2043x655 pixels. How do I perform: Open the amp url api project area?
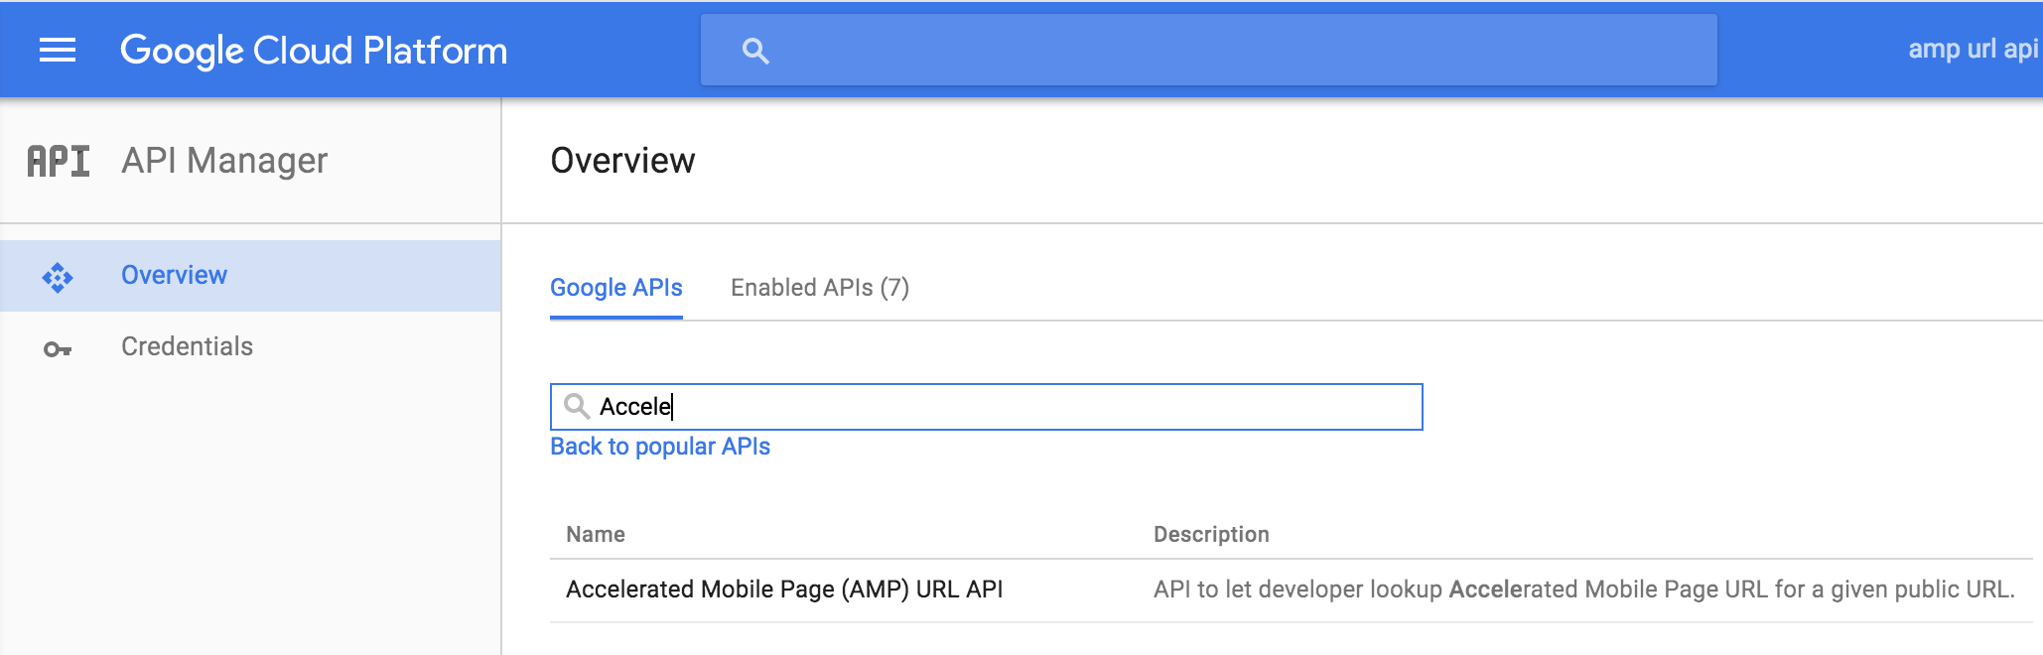click(1970, 48)
